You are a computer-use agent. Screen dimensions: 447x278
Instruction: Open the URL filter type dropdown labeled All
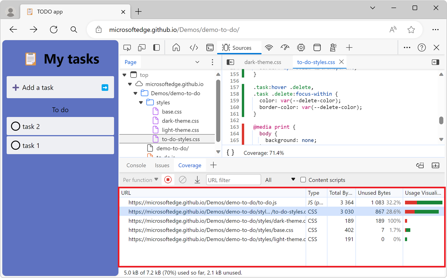[x=279, y=180]
